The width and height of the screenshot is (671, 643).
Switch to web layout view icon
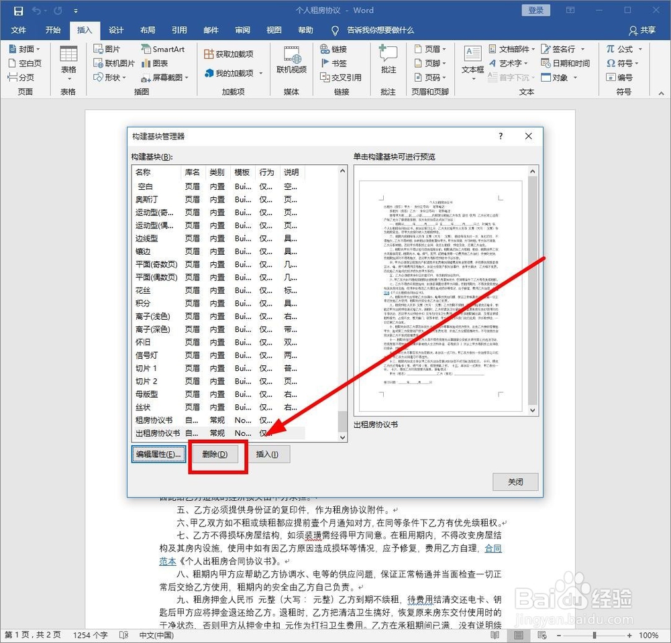click(x=541, y=635)
